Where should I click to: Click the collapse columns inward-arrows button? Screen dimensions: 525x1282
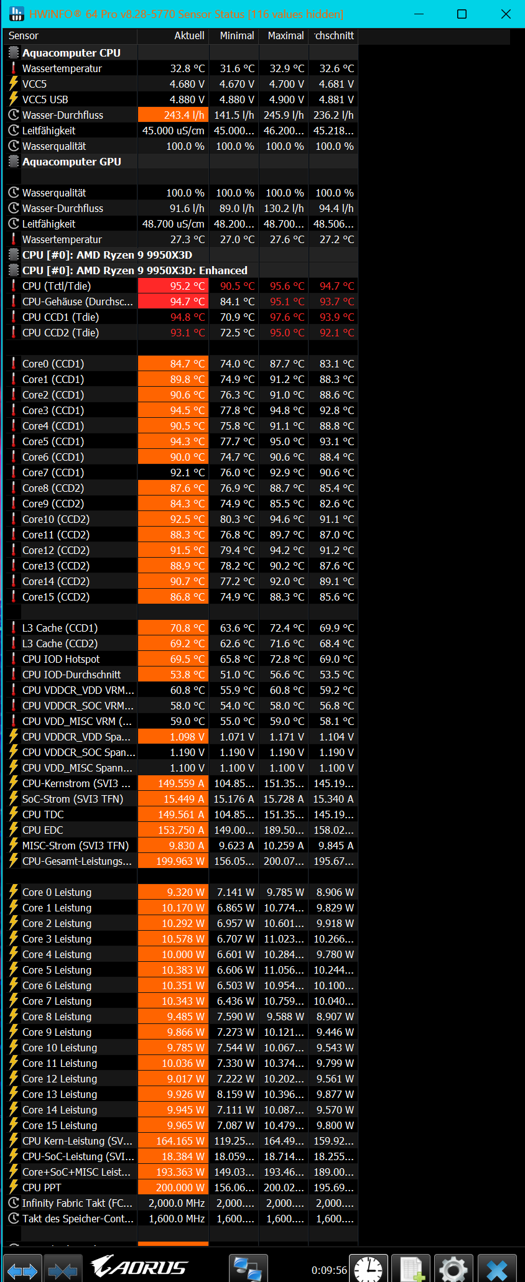(62, 1268)
